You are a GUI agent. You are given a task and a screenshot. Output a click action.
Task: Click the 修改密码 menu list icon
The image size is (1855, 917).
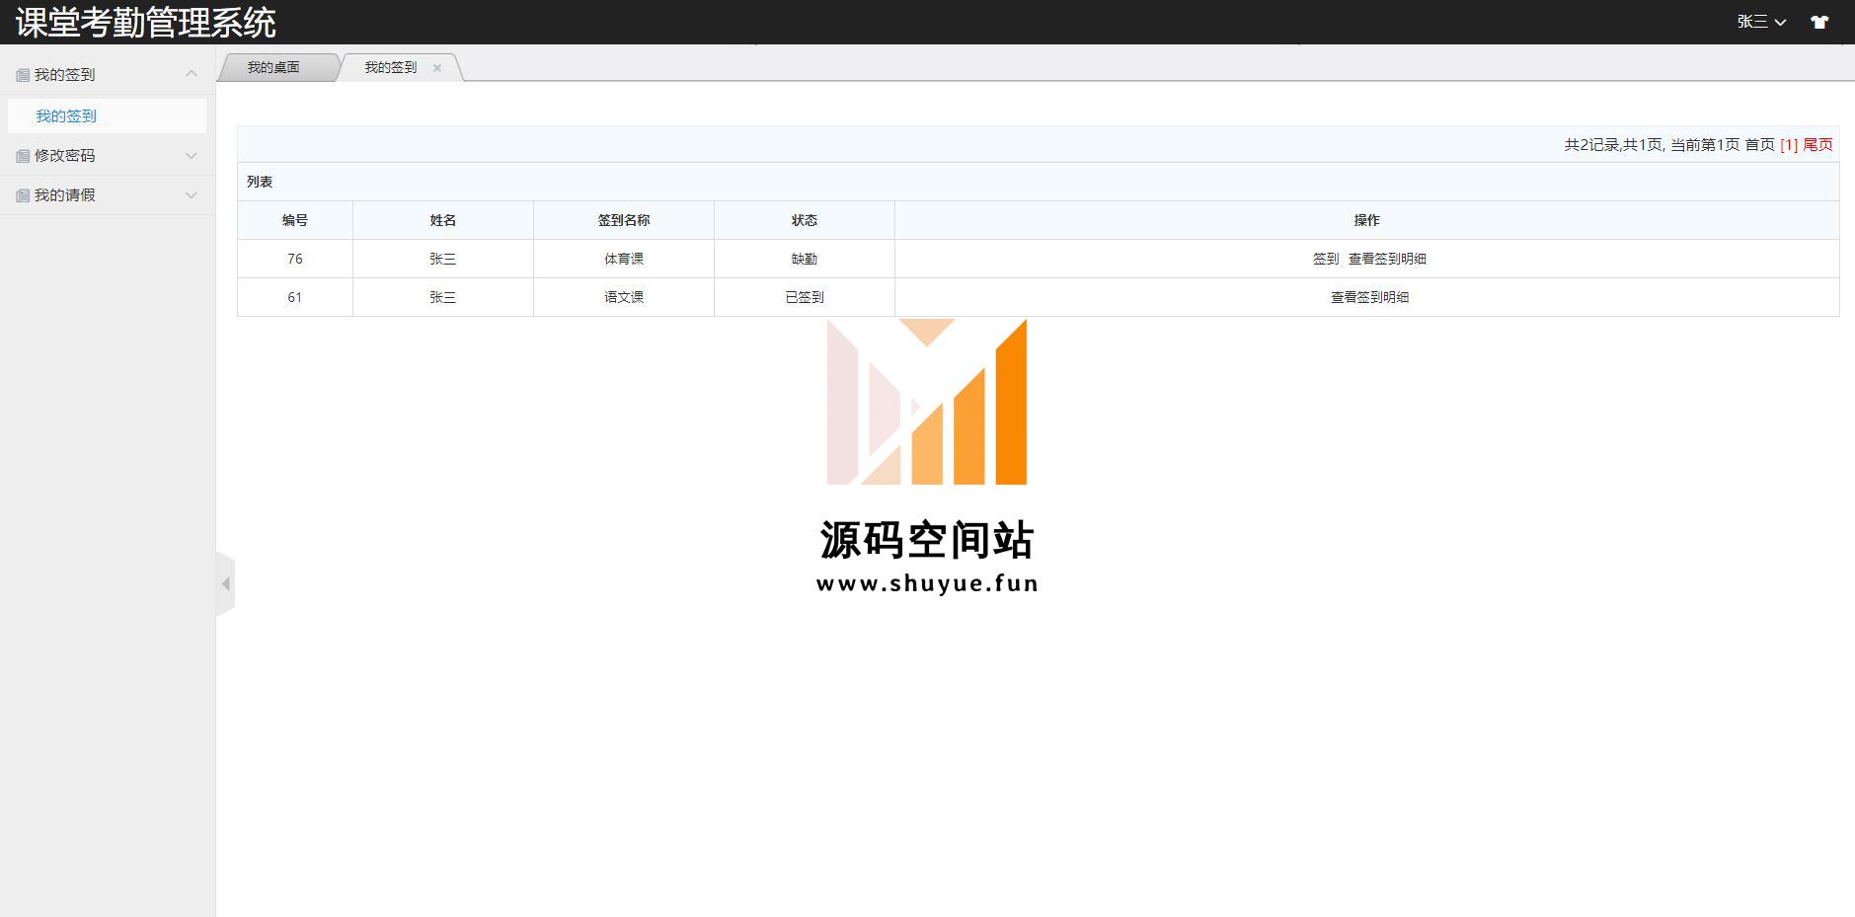(x=23, y=156)
